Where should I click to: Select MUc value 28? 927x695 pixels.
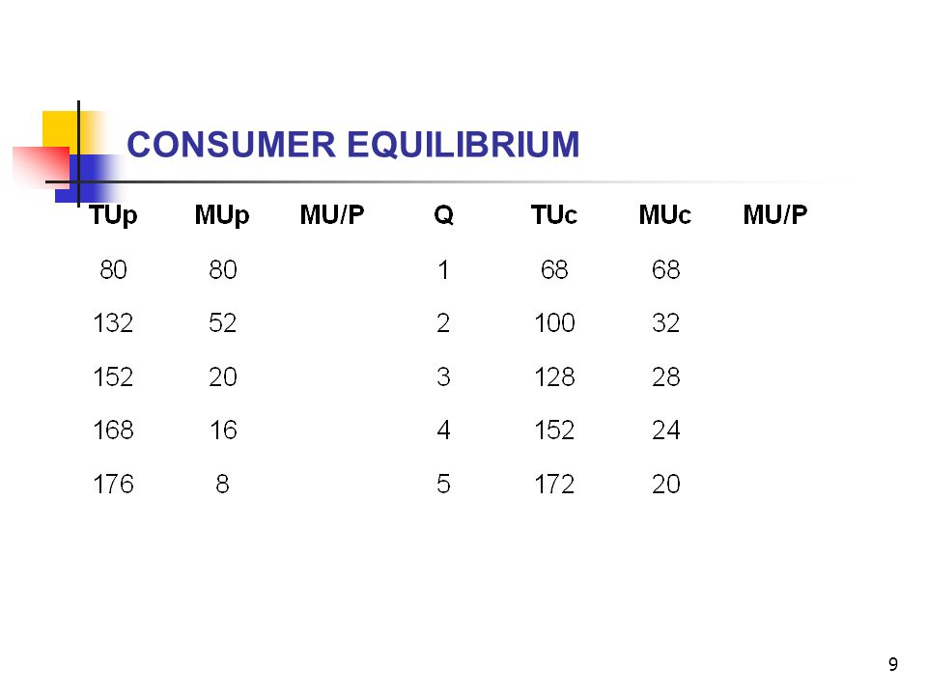click(665, 376)
